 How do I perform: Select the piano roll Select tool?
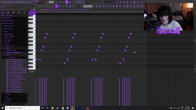[55, 9]
